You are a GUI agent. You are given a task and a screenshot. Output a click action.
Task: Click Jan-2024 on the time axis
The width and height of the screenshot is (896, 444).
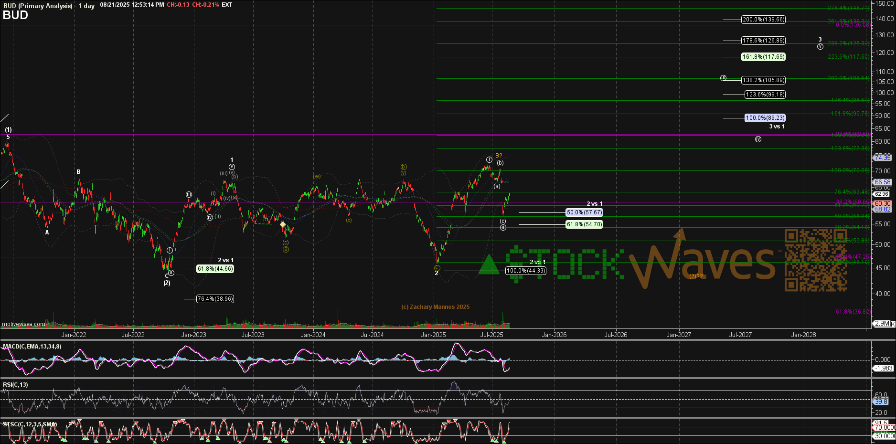click(313, 335)
